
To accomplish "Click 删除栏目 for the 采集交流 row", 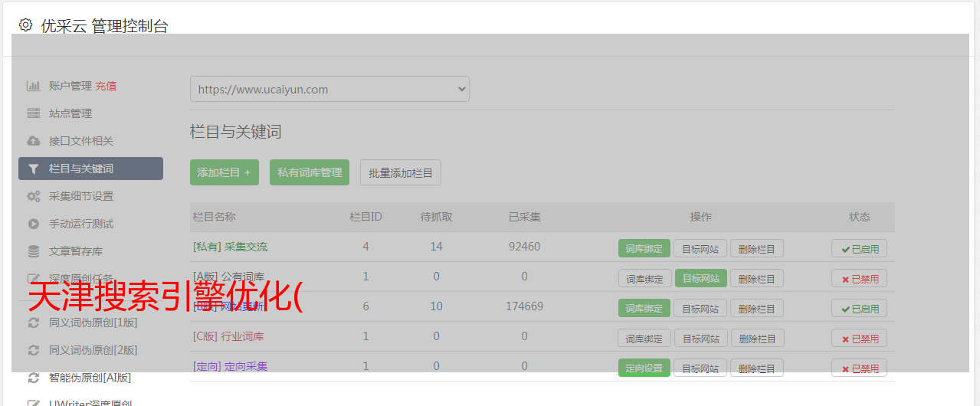I will (x=757, y=248).
